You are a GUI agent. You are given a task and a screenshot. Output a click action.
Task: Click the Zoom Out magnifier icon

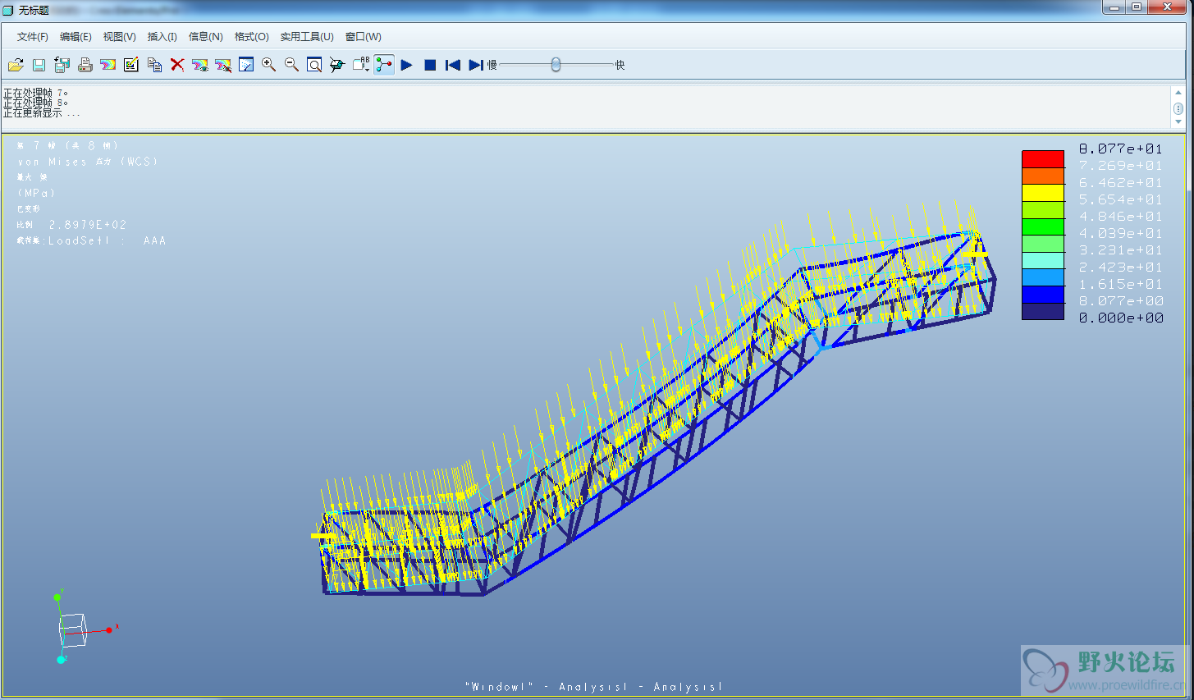(291, 65)
